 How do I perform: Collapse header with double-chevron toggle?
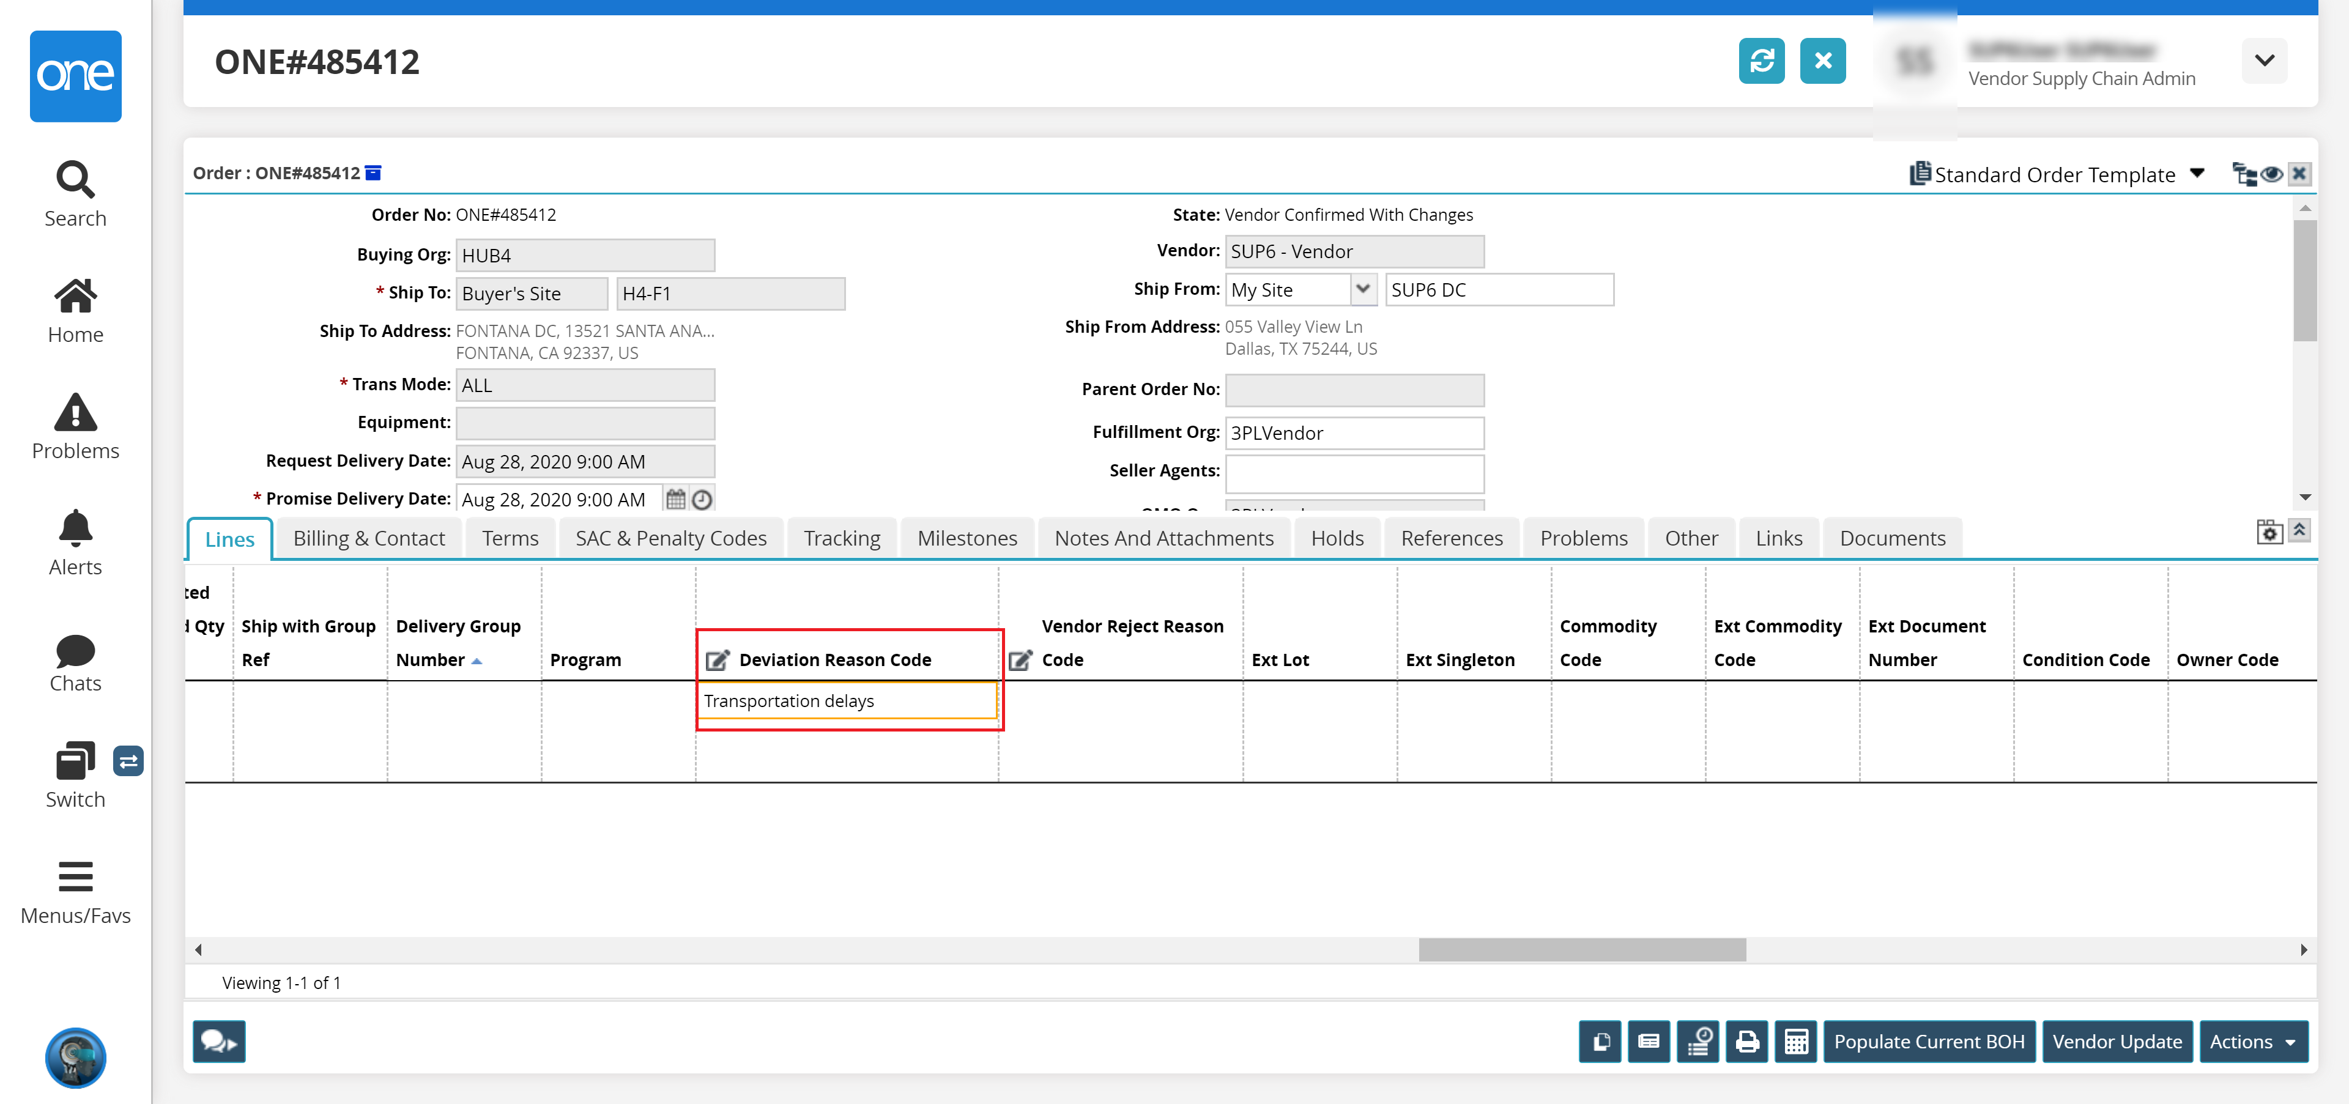pyautogui.click(x=2299, y=530)
